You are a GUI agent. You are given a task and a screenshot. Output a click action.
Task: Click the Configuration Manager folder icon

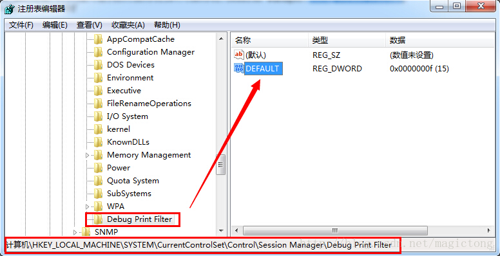pos(98,52)
